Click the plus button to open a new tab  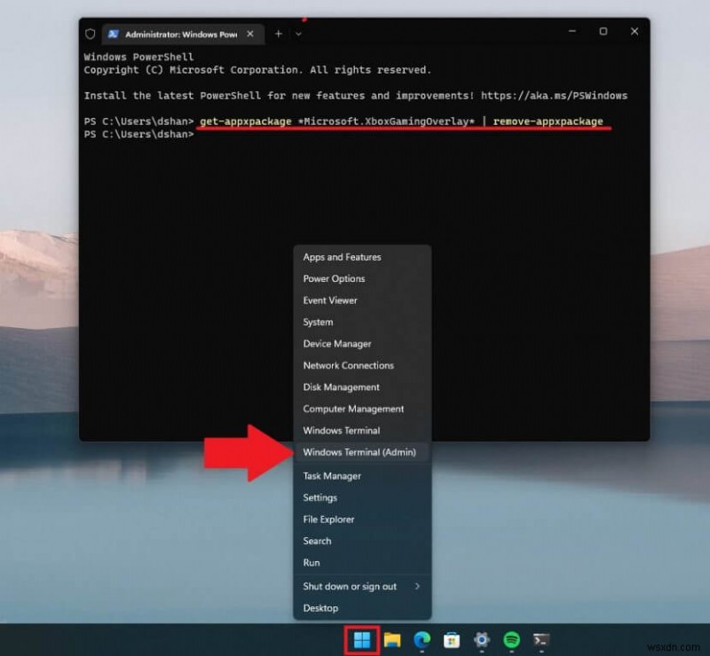(x=278, y=34)
